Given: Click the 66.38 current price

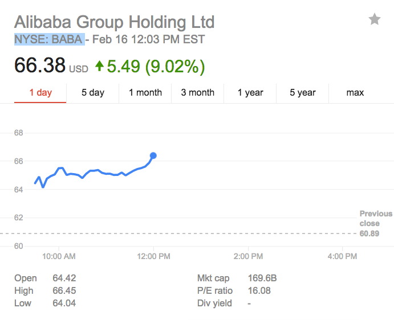Looking at the screenshot, I should click(x=40, y=65).
